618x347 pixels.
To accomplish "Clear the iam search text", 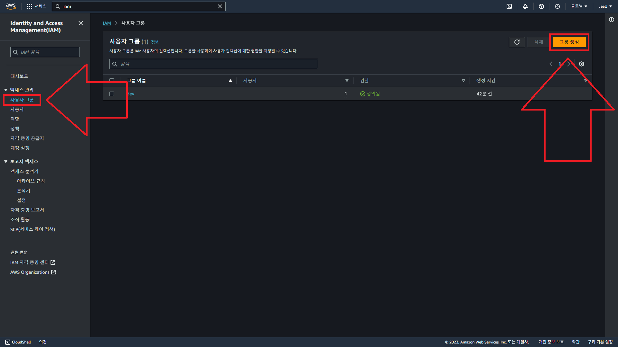I will (220, 6).
